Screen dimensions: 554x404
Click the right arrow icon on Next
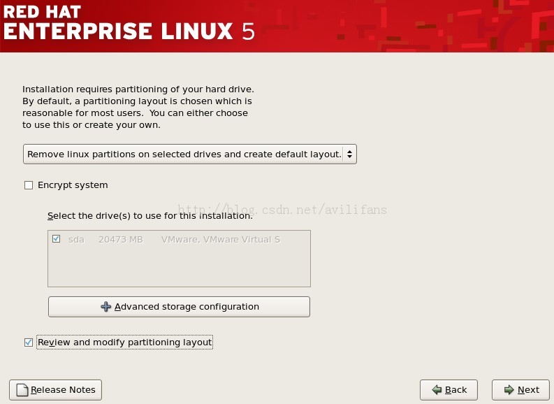click(x=509, y=390)
